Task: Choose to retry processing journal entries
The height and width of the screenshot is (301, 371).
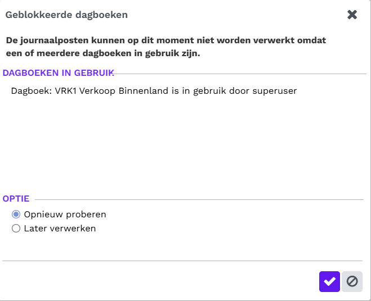Action: (x=16, y=215)
